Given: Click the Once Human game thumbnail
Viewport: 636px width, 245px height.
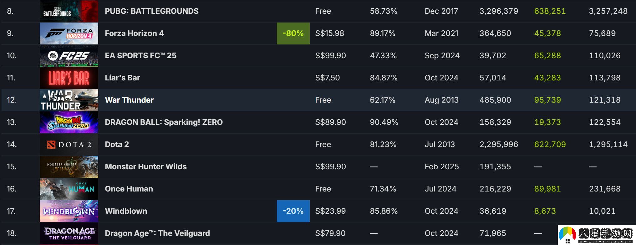Looking at the screenshot, I should (69, 189).
